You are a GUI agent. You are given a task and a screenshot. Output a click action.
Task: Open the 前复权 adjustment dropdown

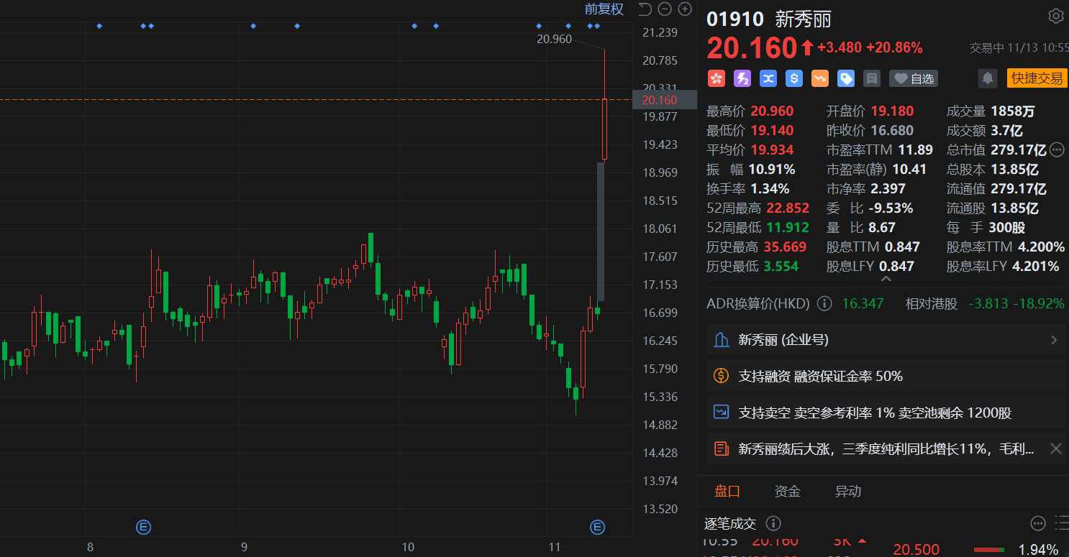pyautogui.click(x=604, y=9)
